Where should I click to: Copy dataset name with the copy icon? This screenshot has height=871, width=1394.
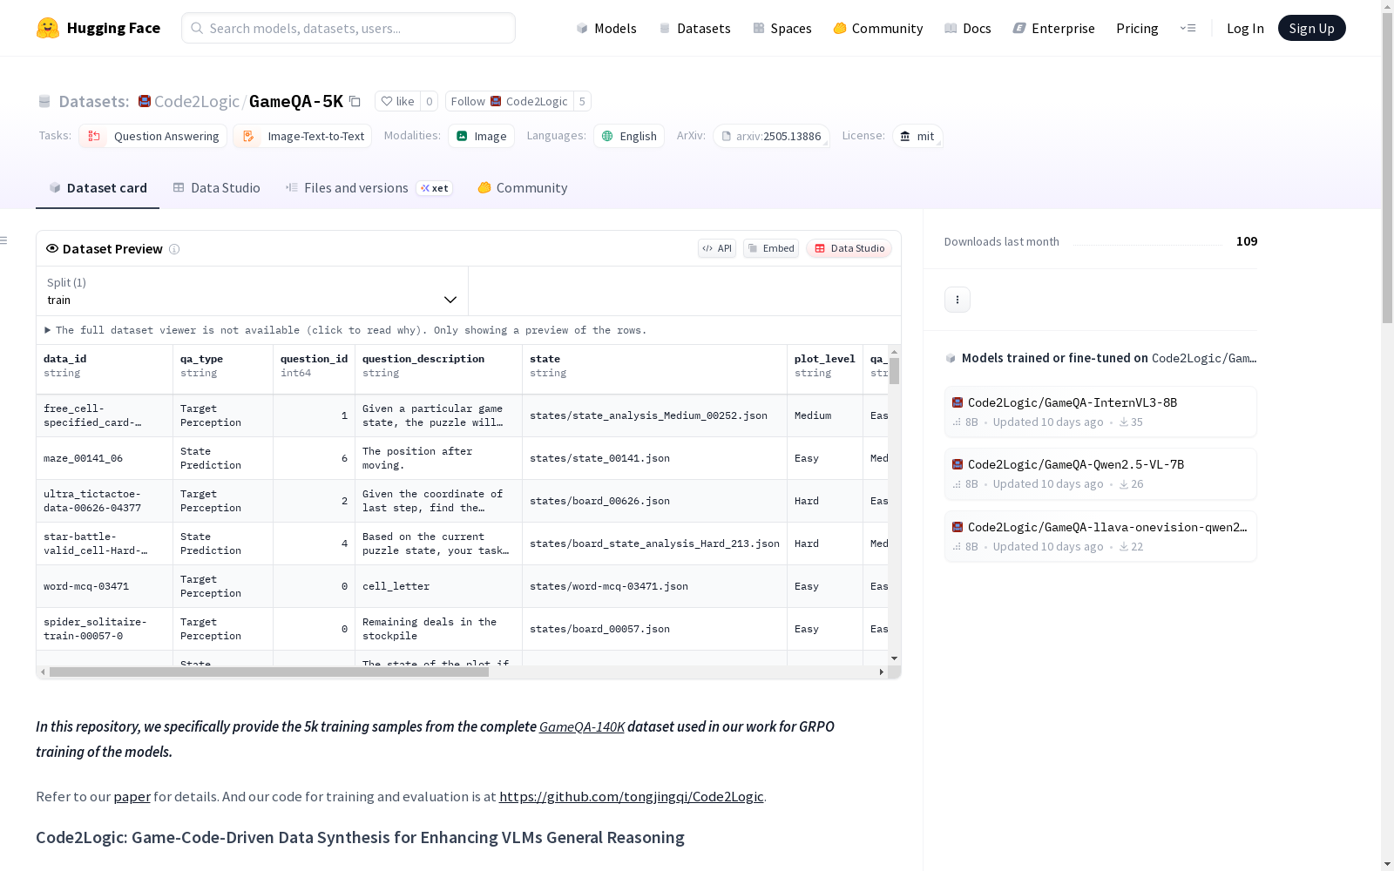click(355, 101)
